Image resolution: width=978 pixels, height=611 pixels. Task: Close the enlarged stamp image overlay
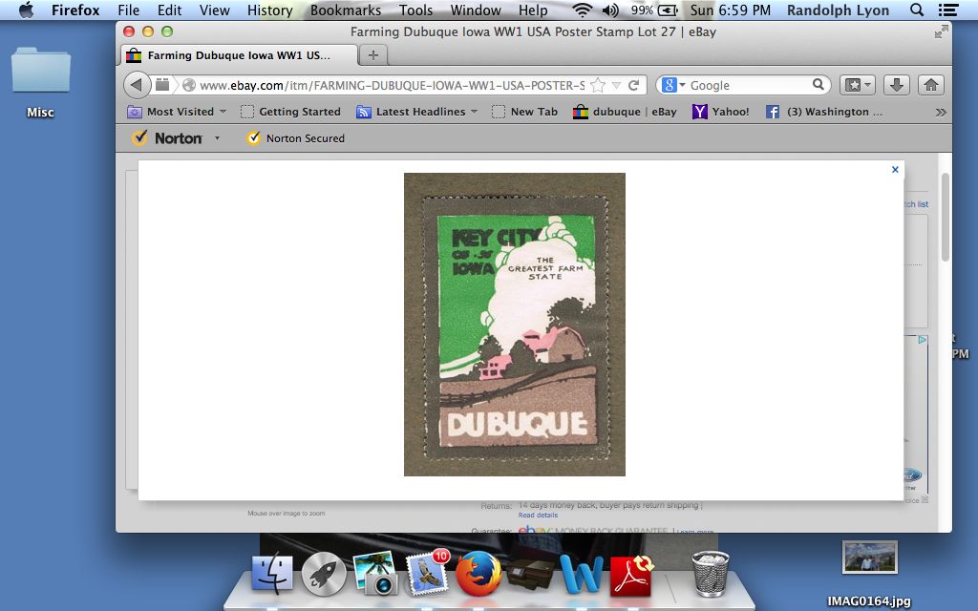point(895,170)
